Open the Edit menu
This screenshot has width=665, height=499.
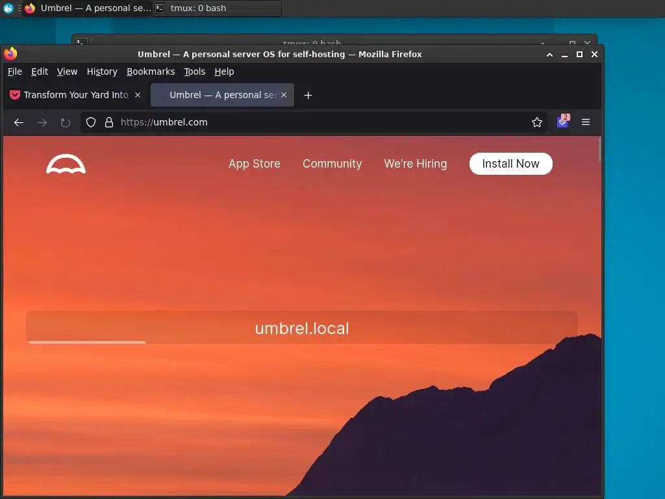40,71
